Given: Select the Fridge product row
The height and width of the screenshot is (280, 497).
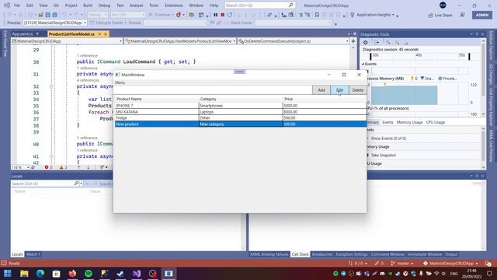Looking at the screenshot, I should 240,117.
